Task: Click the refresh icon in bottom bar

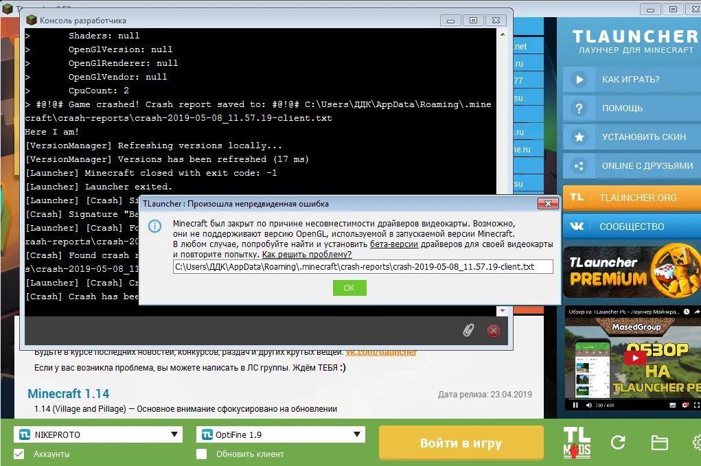Action: coord(618,443)
